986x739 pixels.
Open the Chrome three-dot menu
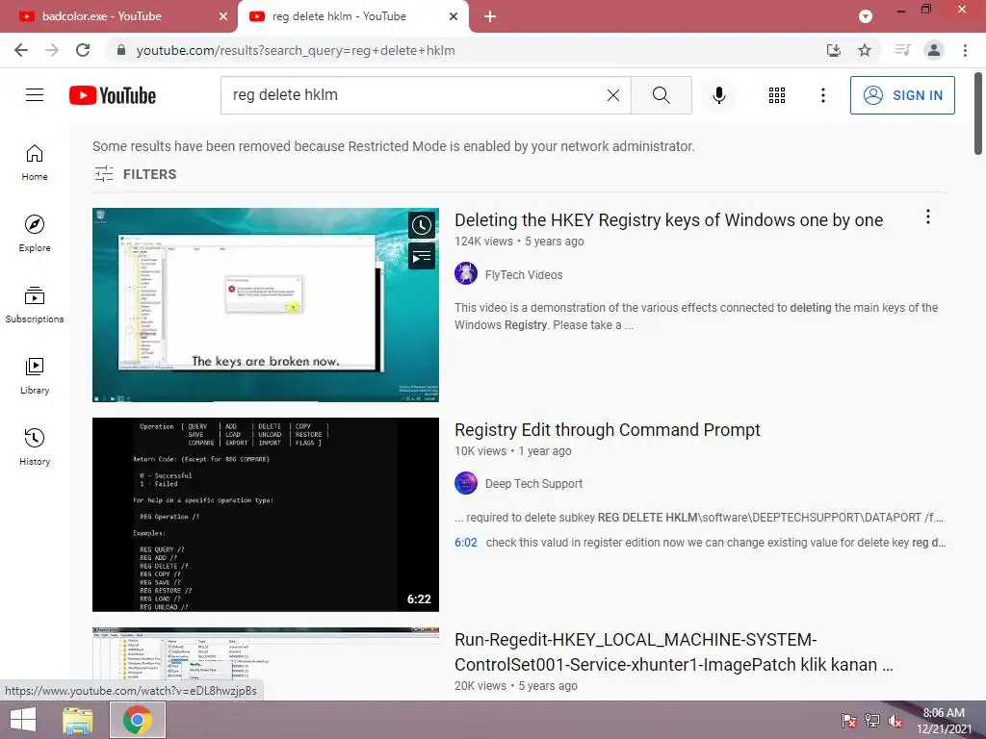point(965,50)
